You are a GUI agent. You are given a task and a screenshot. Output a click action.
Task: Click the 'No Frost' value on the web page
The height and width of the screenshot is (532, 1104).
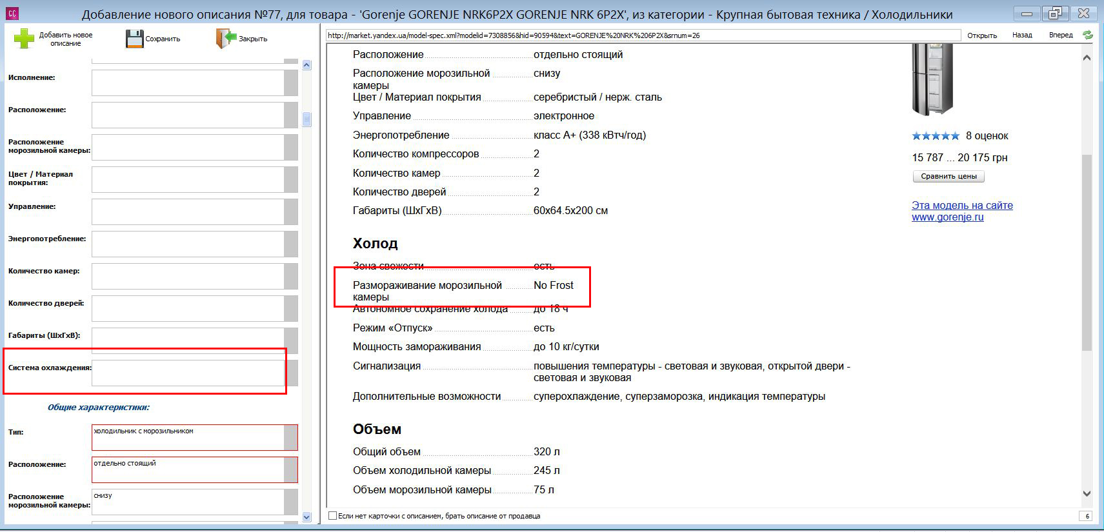tap(554, 285)
